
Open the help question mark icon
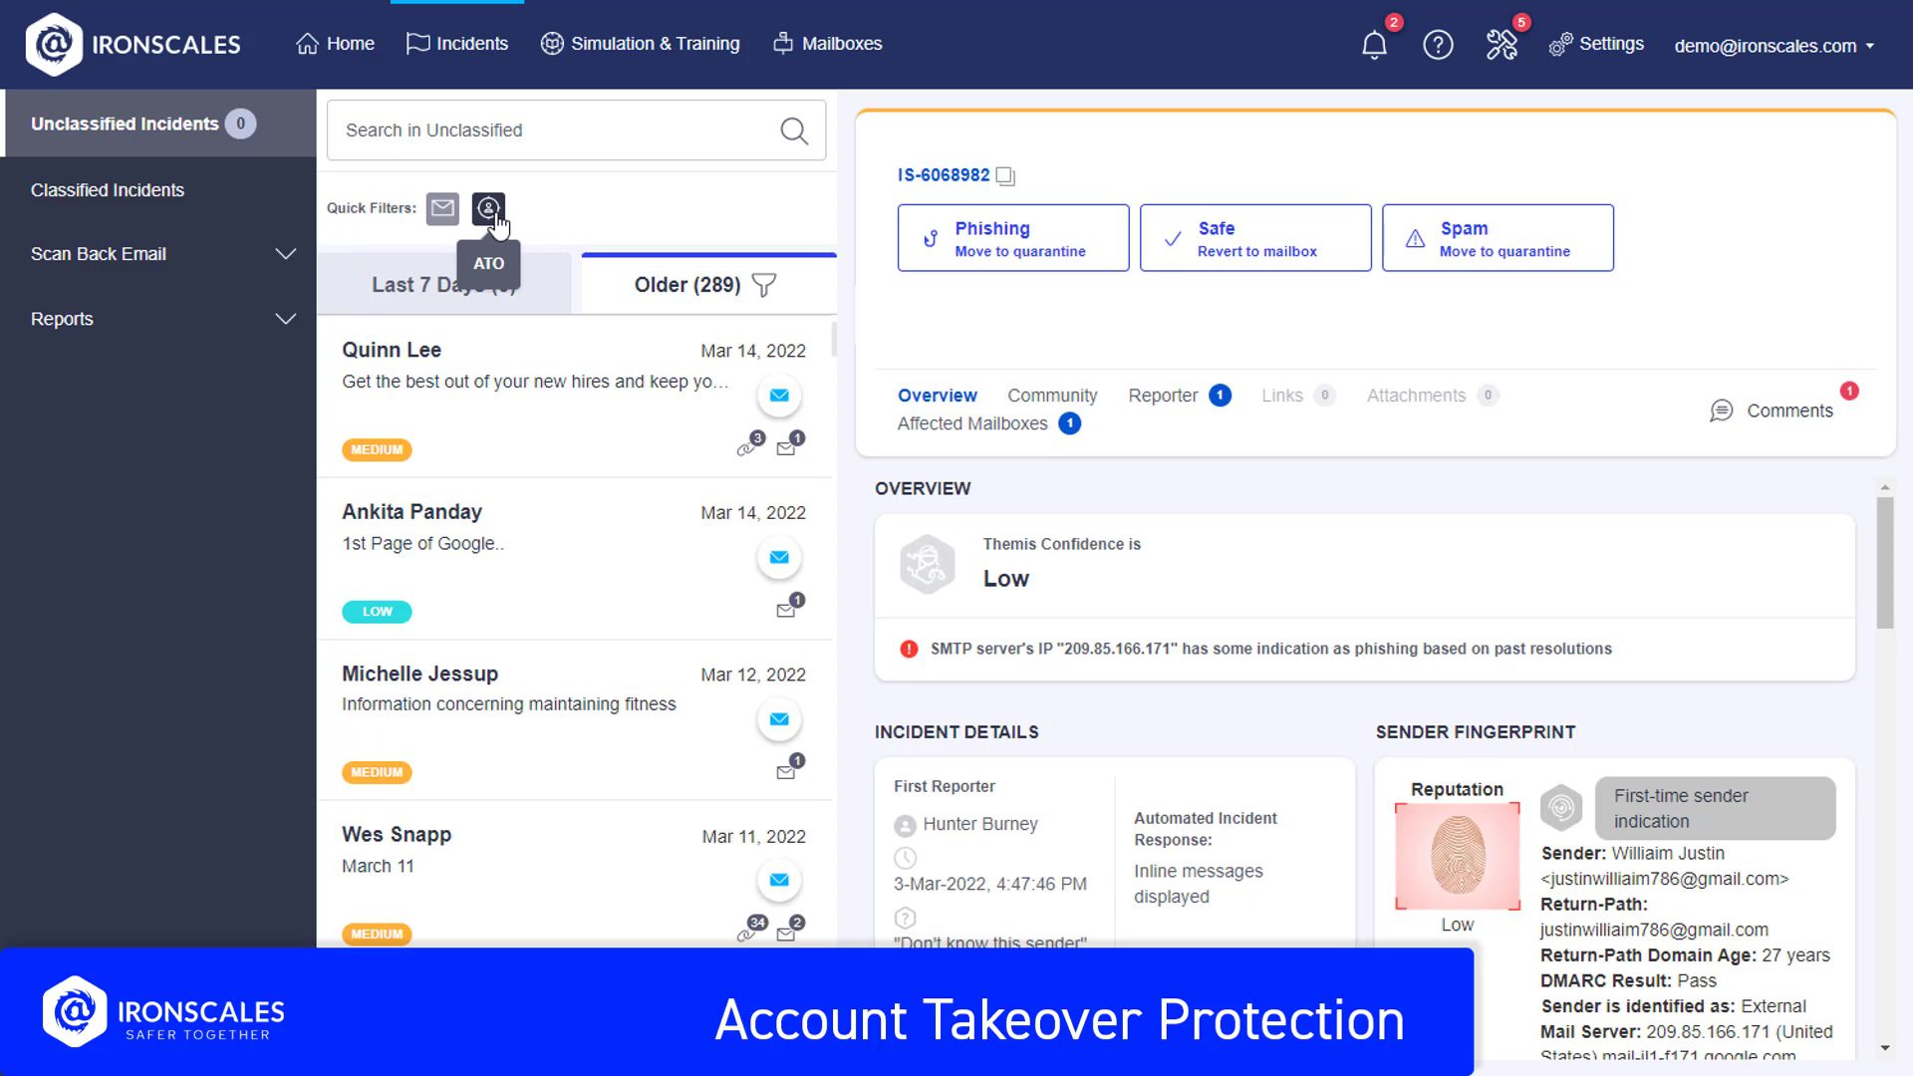pyautogui.click(x=1438, y=45)
